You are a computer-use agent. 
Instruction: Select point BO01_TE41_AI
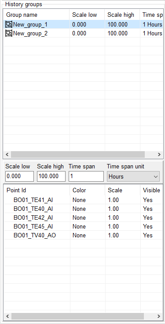pos(33,200)
